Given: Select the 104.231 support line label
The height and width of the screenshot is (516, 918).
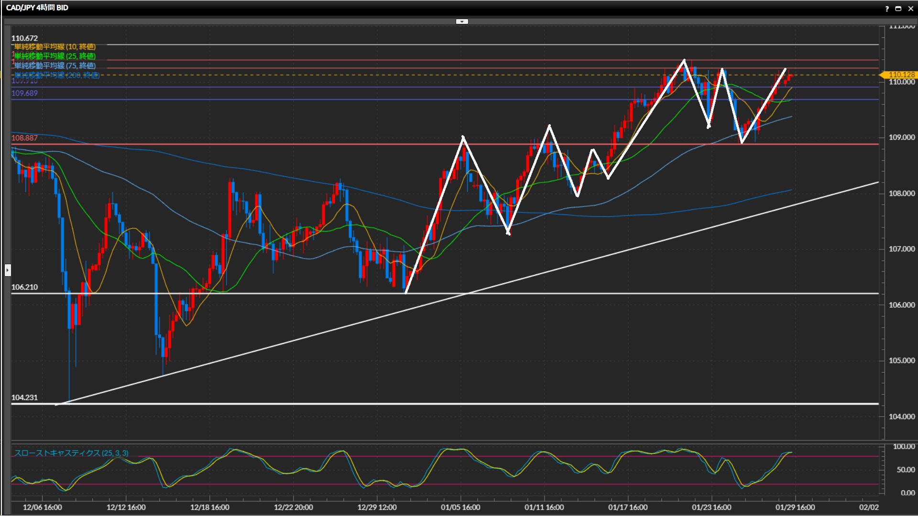Looking at the screenshot, I should [25, 398].
